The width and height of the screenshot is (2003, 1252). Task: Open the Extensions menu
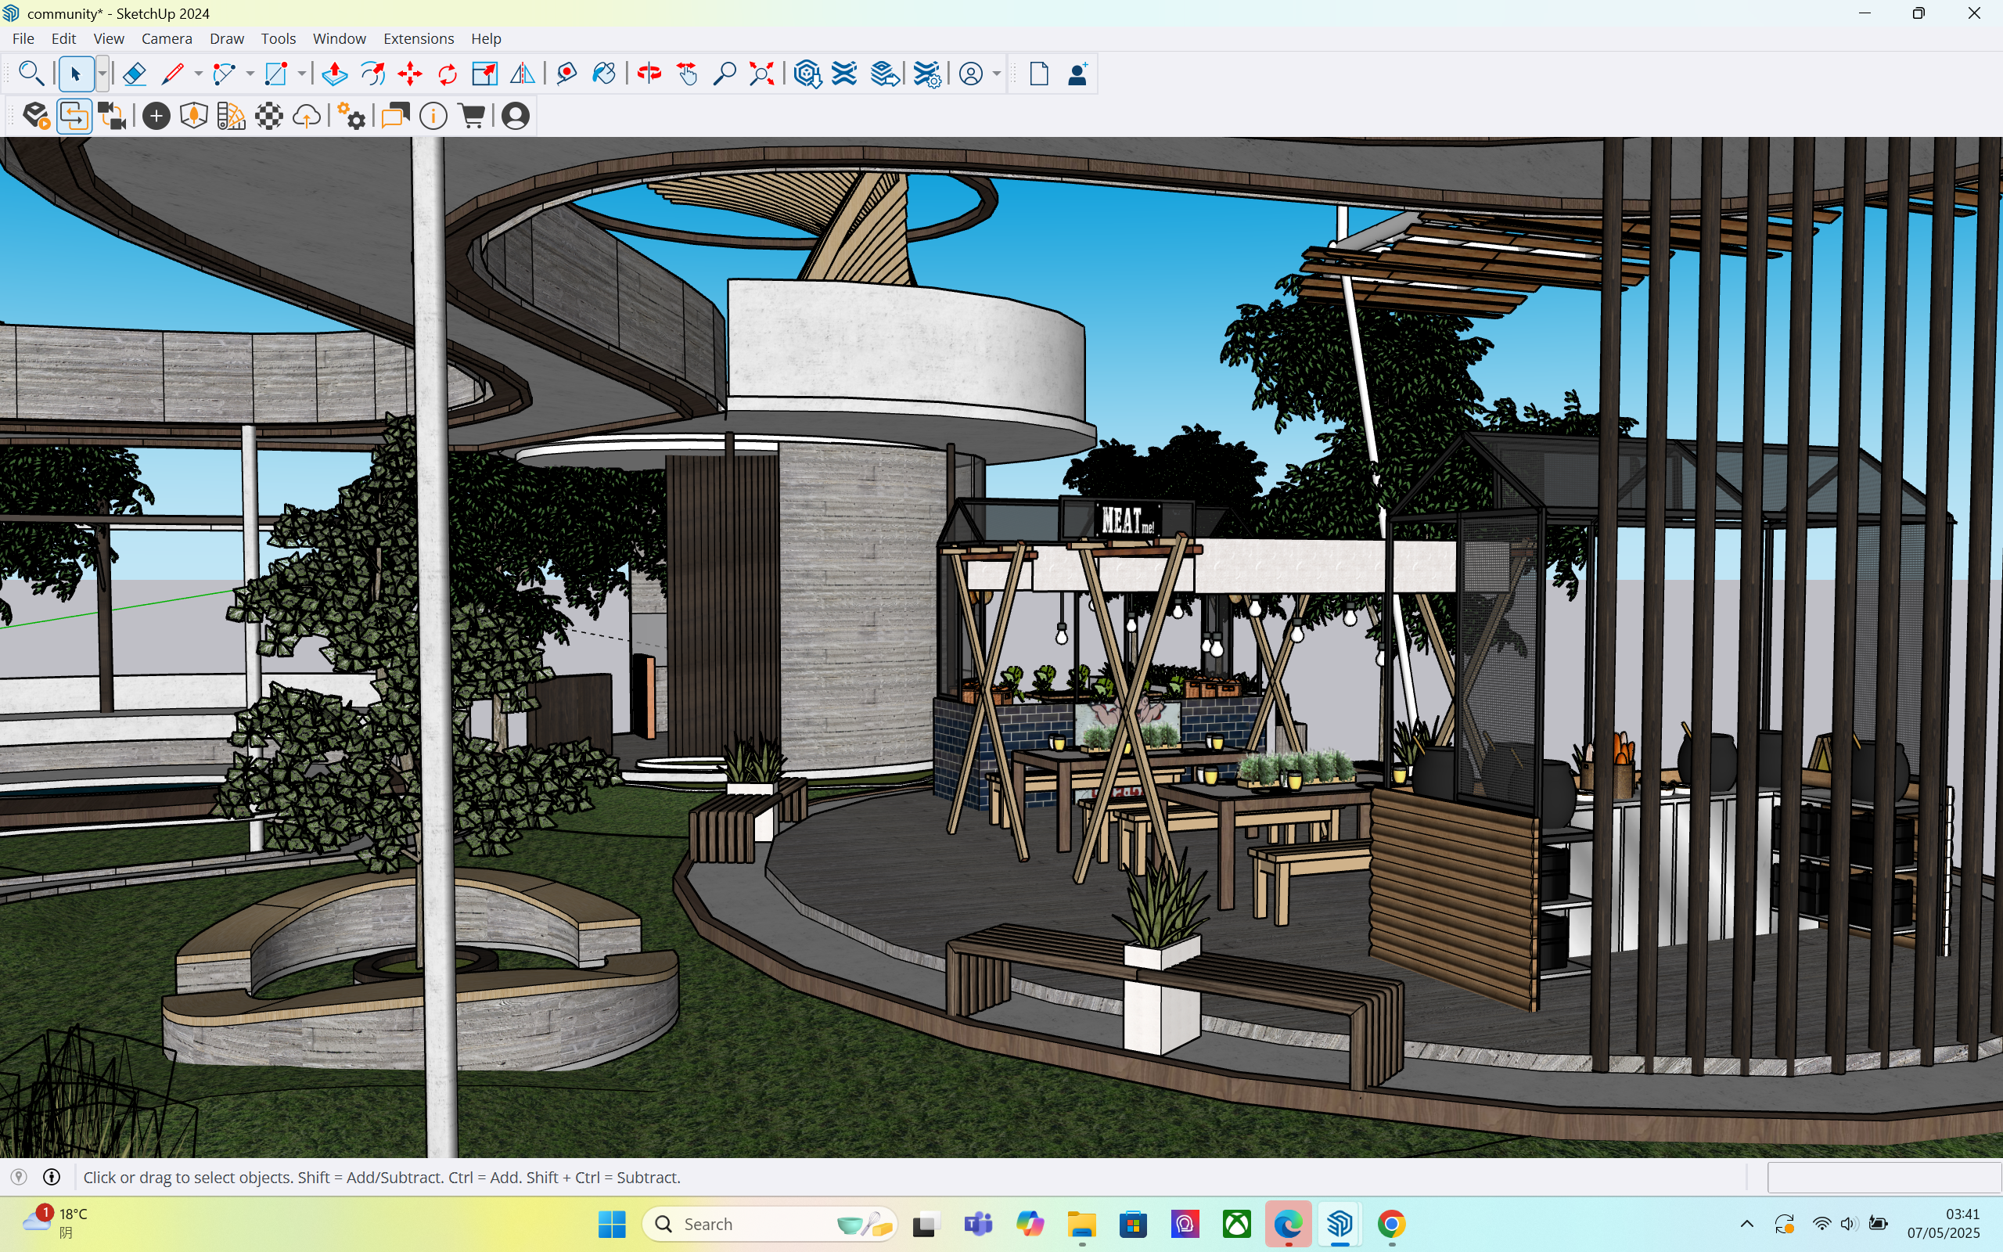[x=418, y=39]
